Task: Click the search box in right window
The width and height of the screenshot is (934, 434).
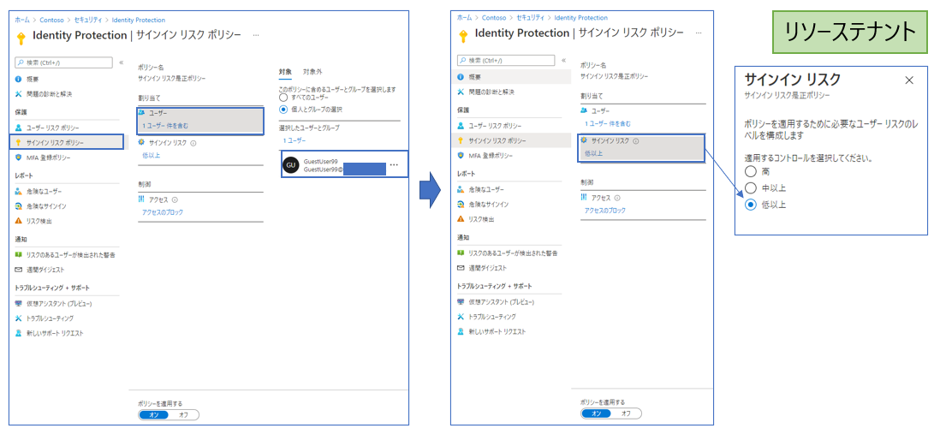Action: (506, 60)
